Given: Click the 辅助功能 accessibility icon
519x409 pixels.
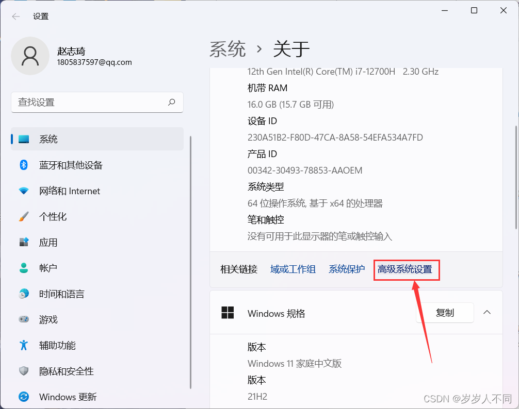Looking at the screenshot, I should pos(24,345).
